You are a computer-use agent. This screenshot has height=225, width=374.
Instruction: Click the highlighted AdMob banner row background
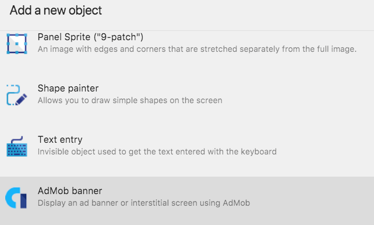(x=187, y=201)
